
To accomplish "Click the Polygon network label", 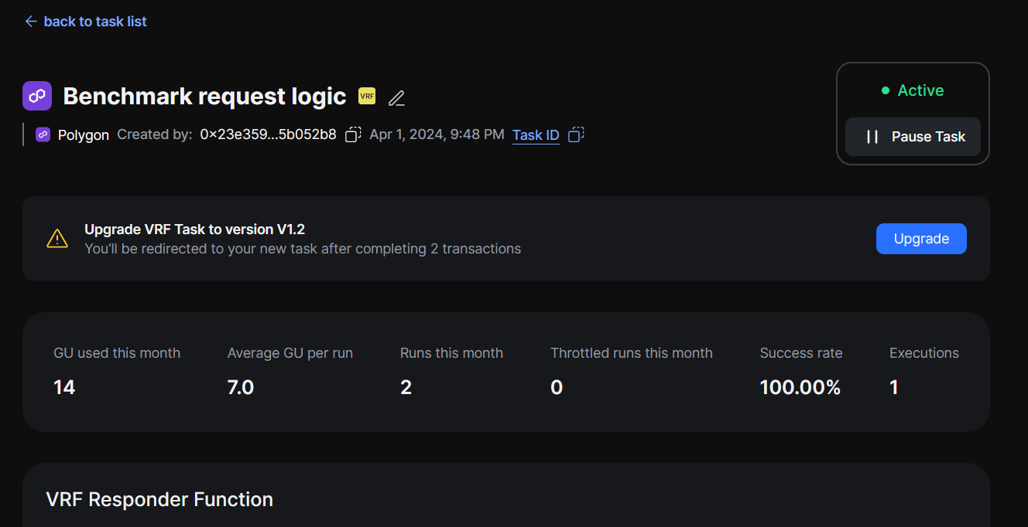I will tap(84, 134).
